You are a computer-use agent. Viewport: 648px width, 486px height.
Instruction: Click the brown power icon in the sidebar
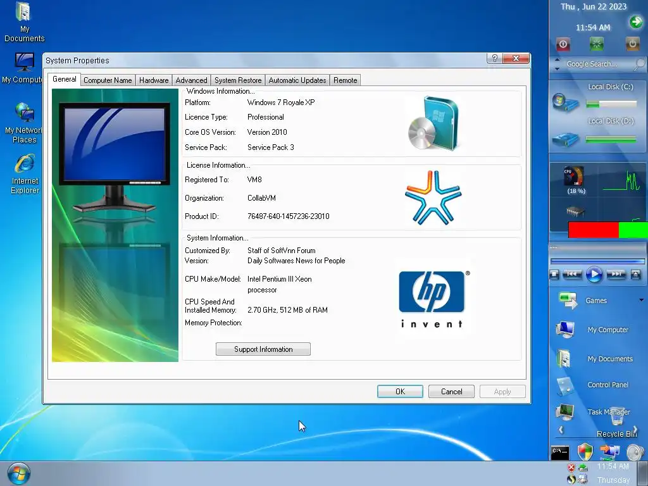[632, 44]
